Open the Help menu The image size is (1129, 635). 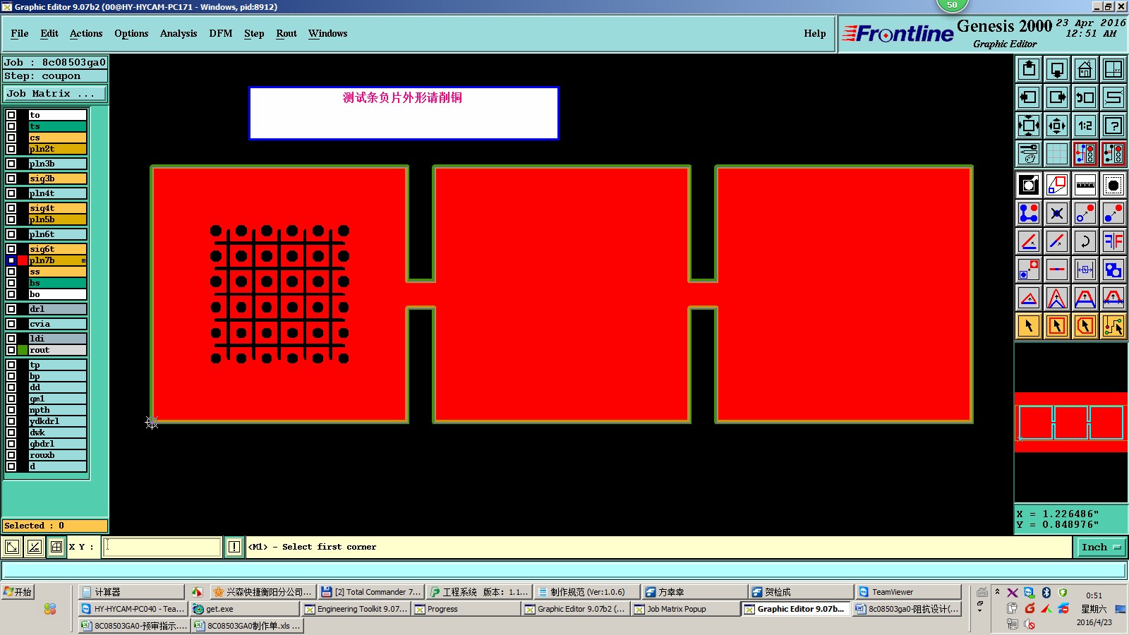click(x=815, y=33)
